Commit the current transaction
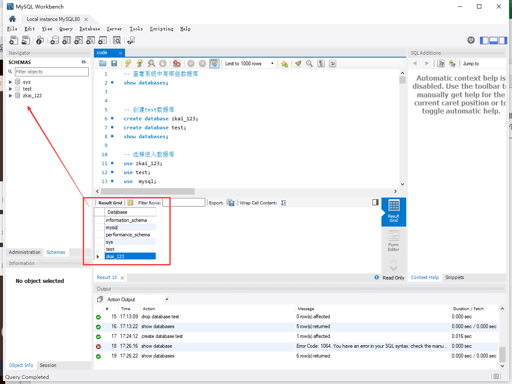Viewport: 512px width, 384px height. coord(191,64)
